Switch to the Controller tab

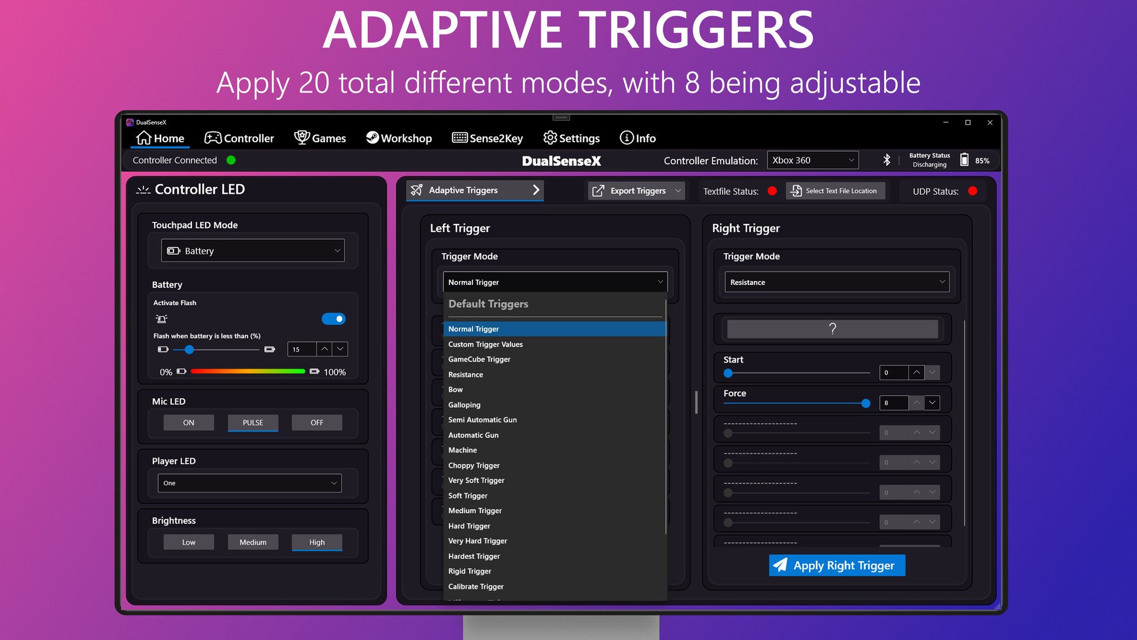click(x=239, y=138)
